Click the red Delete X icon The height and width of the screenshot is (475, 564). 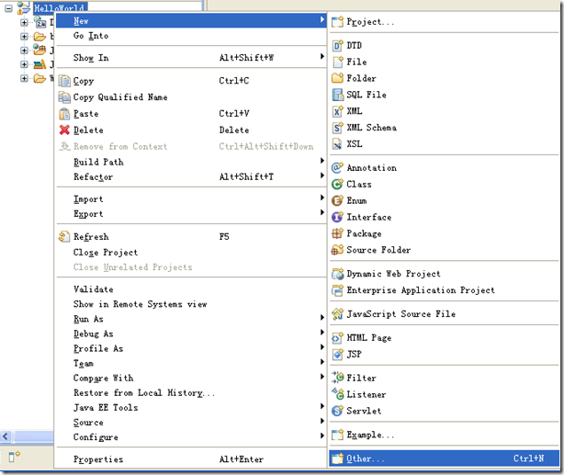point(64,130)
